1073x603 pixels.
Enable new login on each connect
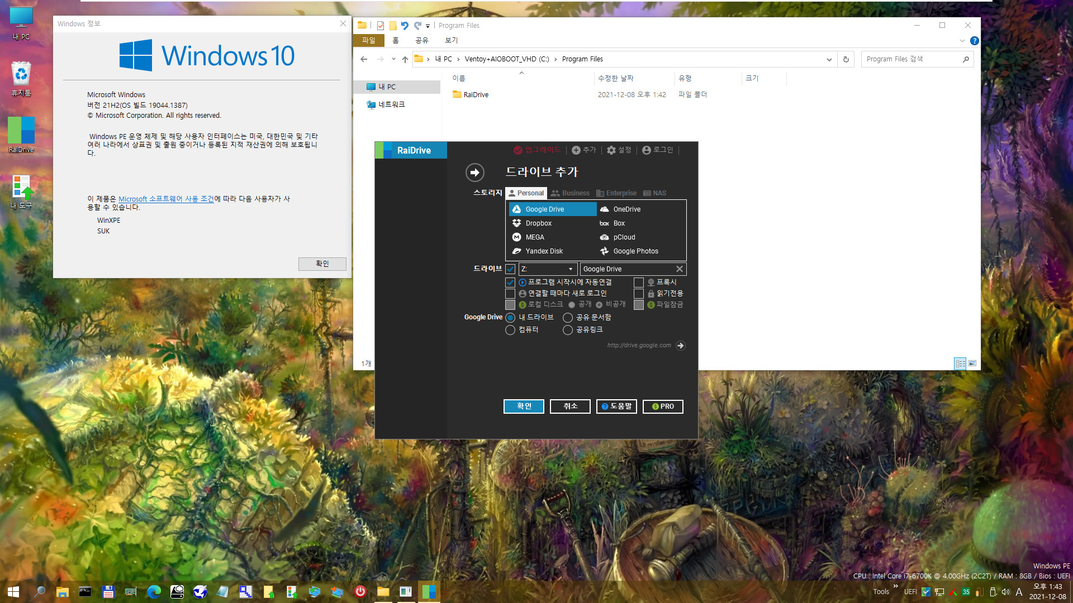click(510, 294)
